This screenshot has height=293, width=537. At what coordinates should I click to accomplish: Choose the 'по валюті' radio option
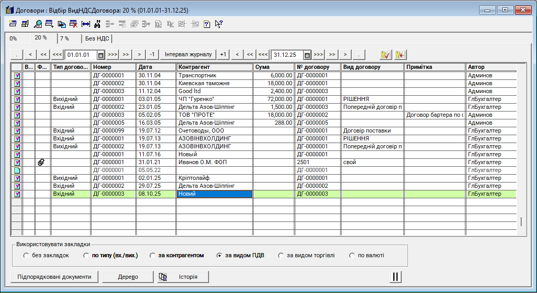tap(353, 256)
